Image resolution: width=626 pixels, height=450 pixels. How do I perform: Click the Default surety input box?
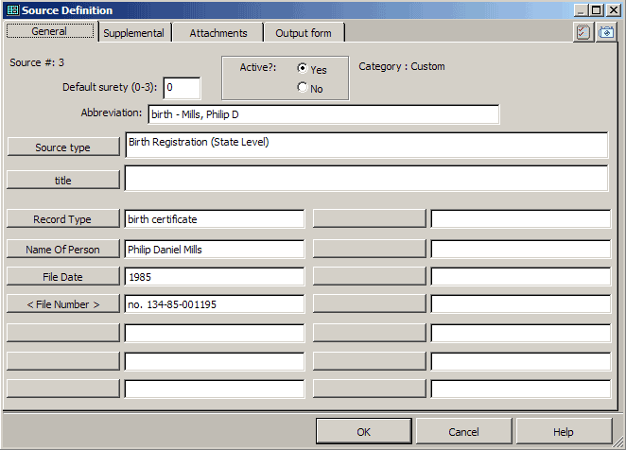[x=182, y=88]
